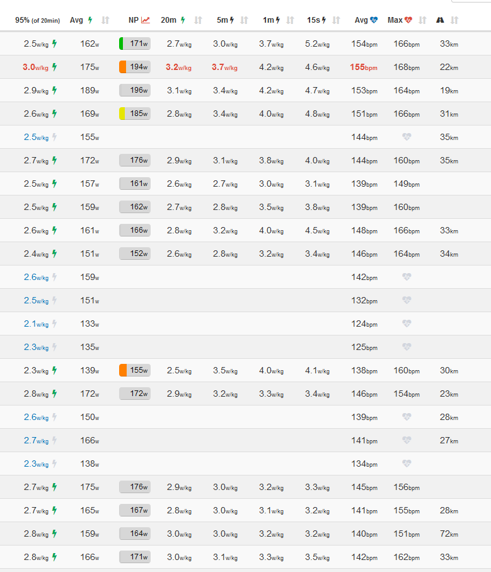
Task: Toggle sort arrows next to Max bpm
Action: [x=422, y=20]
